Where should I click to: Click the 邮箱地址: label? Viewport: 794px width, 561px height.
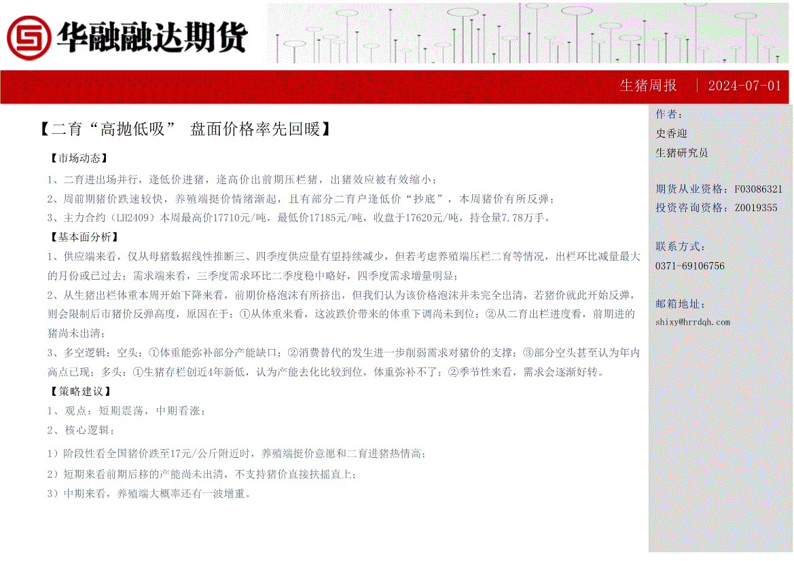(680, 304)
